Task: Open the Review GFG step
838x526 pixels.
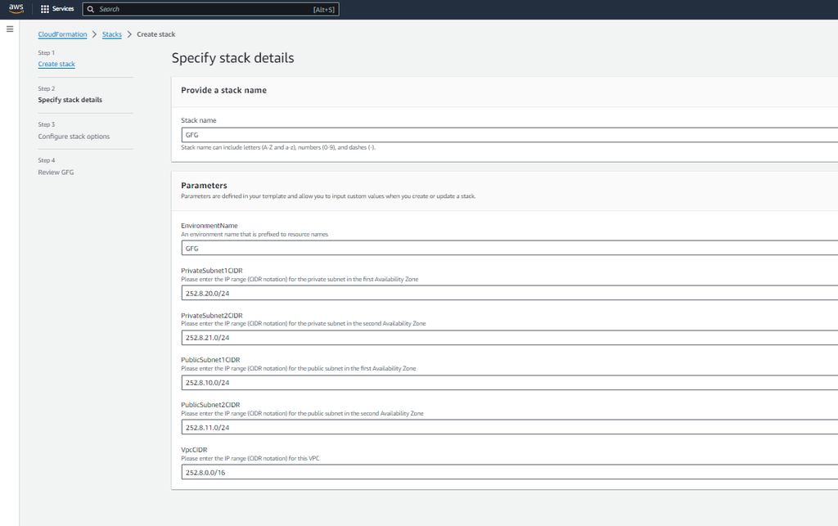Action: 56,172
